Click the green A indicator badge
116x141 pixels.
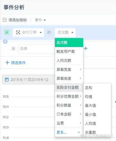[7, 32]
